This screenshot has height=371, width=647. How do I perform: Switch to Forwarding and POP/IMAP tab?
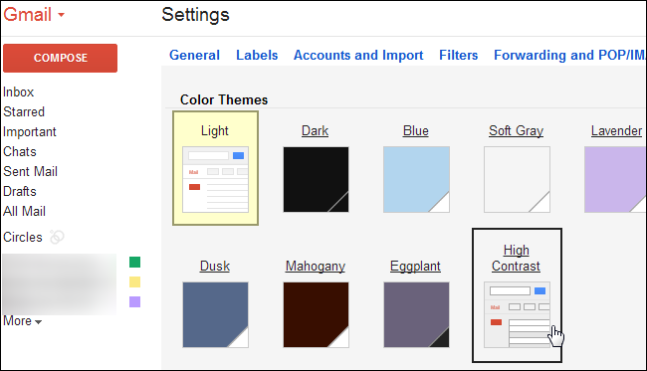569,55
